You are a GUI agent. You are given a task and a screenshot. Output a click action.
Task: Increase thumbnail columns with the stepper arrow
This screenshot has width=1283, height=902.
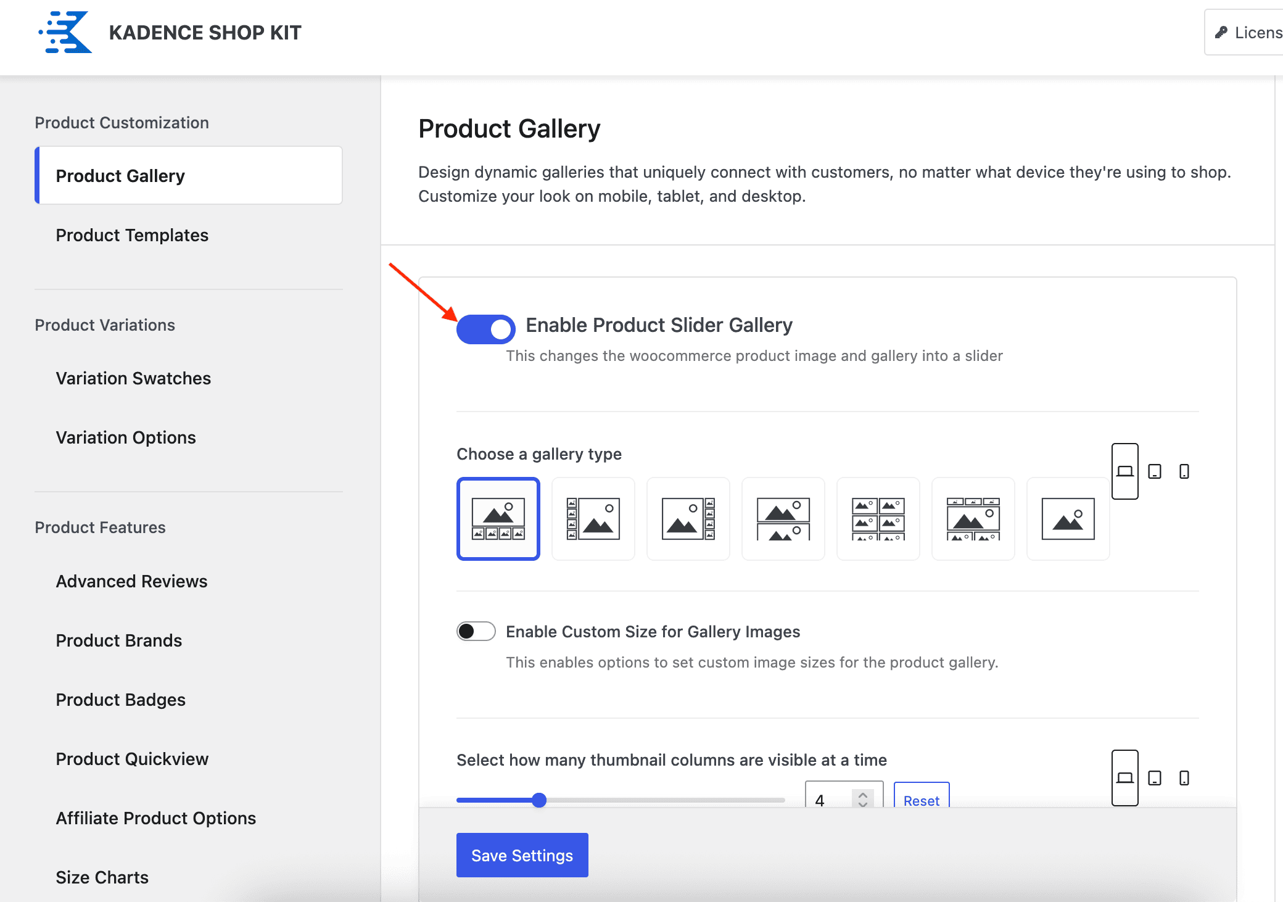coord(863,795)
